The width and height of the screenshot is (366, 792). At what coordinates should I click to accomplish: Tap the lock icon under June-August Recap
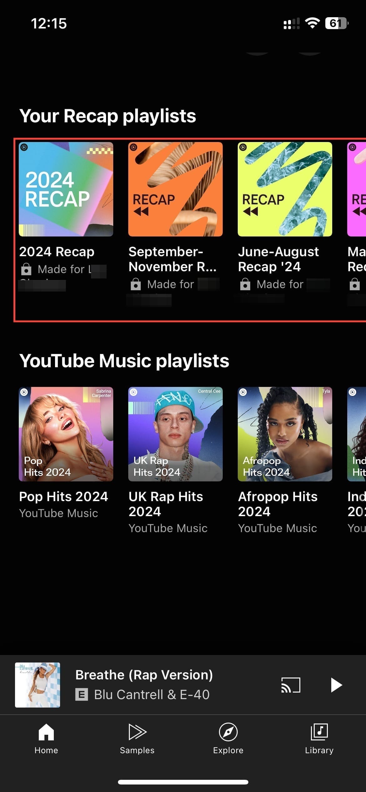(x=245, y=284)
